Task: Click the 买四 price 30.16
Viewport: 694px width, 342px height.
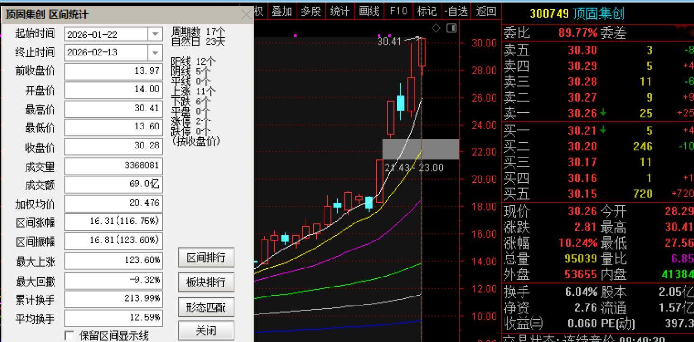Action: pyautogui.click(x=583, y=178)
